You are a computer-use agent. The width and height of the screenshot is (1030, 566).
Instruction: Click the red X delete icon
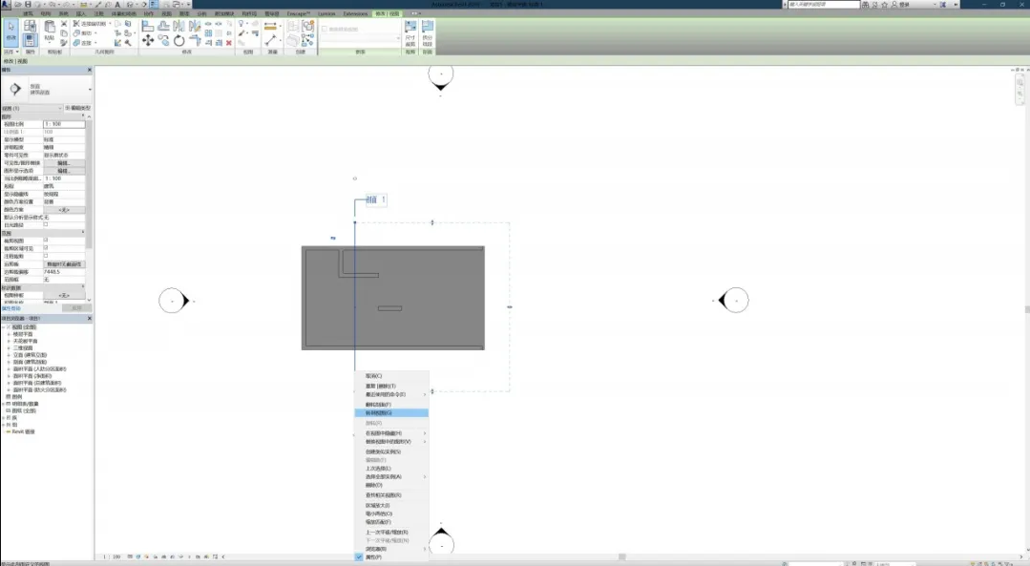coord(228,43)
